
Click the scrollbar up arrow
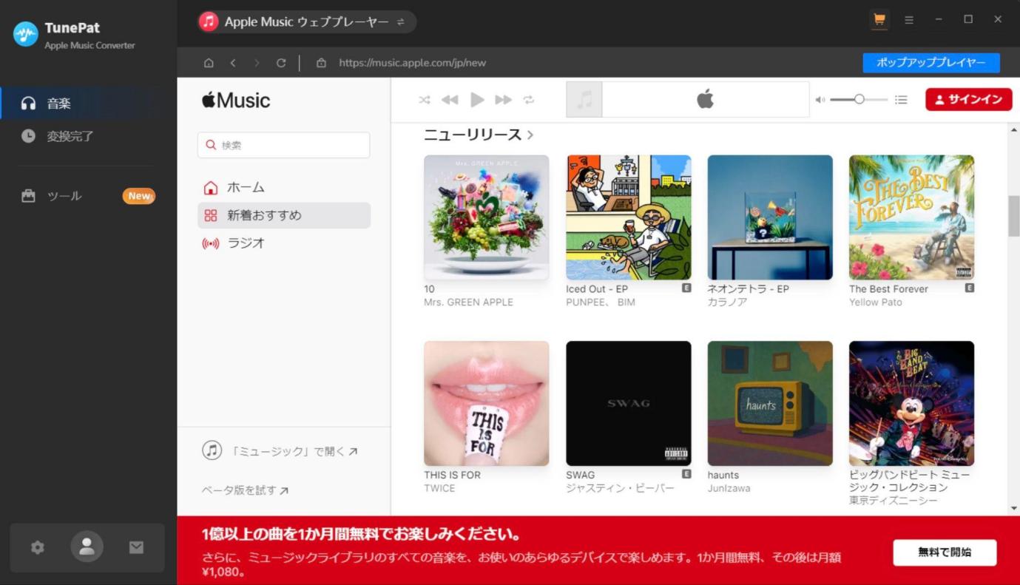pyautogui.click(x=1013, y=130)
